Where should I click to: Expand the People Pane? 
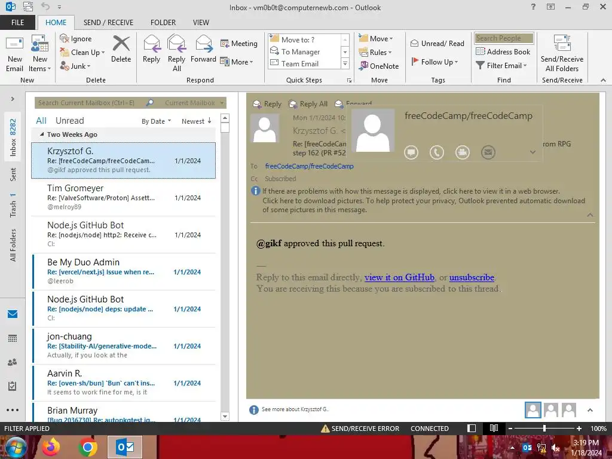point(590,410)
